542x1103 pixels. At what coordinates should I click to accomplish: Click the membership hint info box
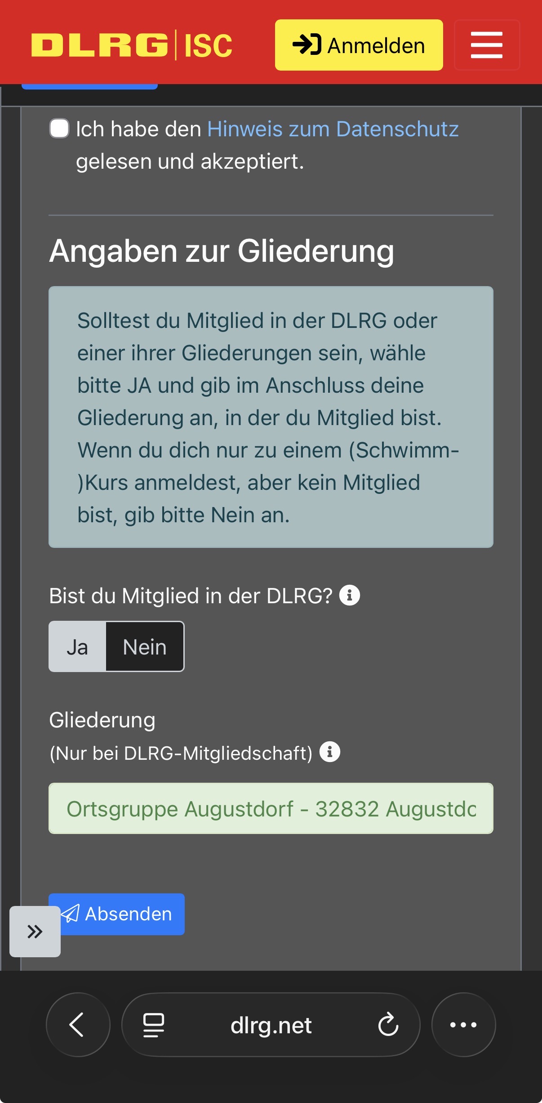point(271,417)
